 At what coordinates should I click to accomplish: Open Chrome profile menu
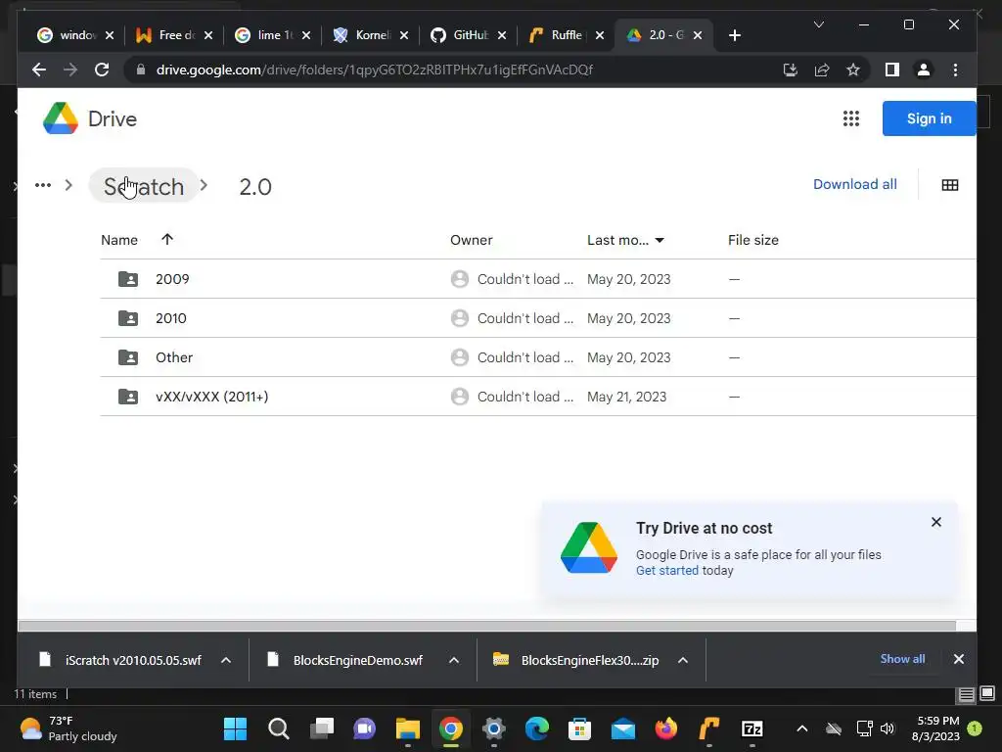click(924, 70)
